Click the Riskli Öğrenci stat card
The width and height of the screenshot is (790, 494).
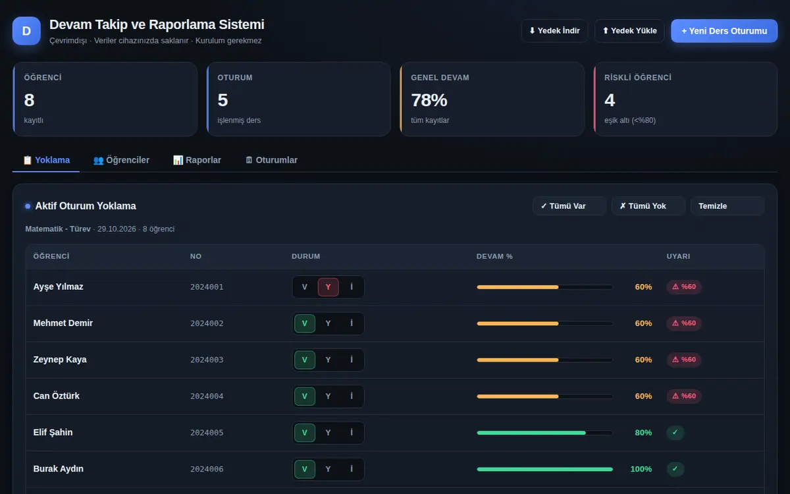click(x=685, y=99)
